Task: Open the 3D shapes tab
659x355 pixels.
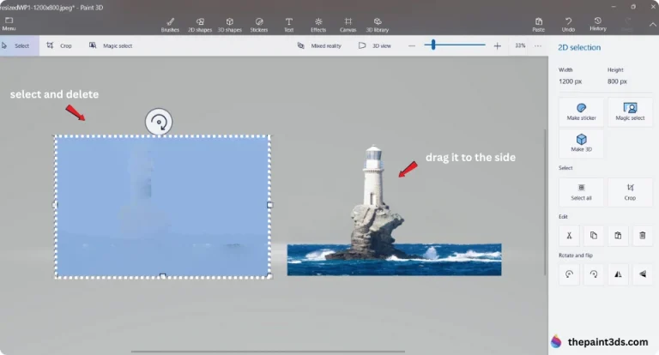Action: pos(229,25)
